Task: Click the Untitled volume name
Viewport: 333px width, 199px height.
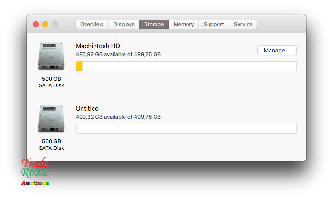Action: coord(87,108)
